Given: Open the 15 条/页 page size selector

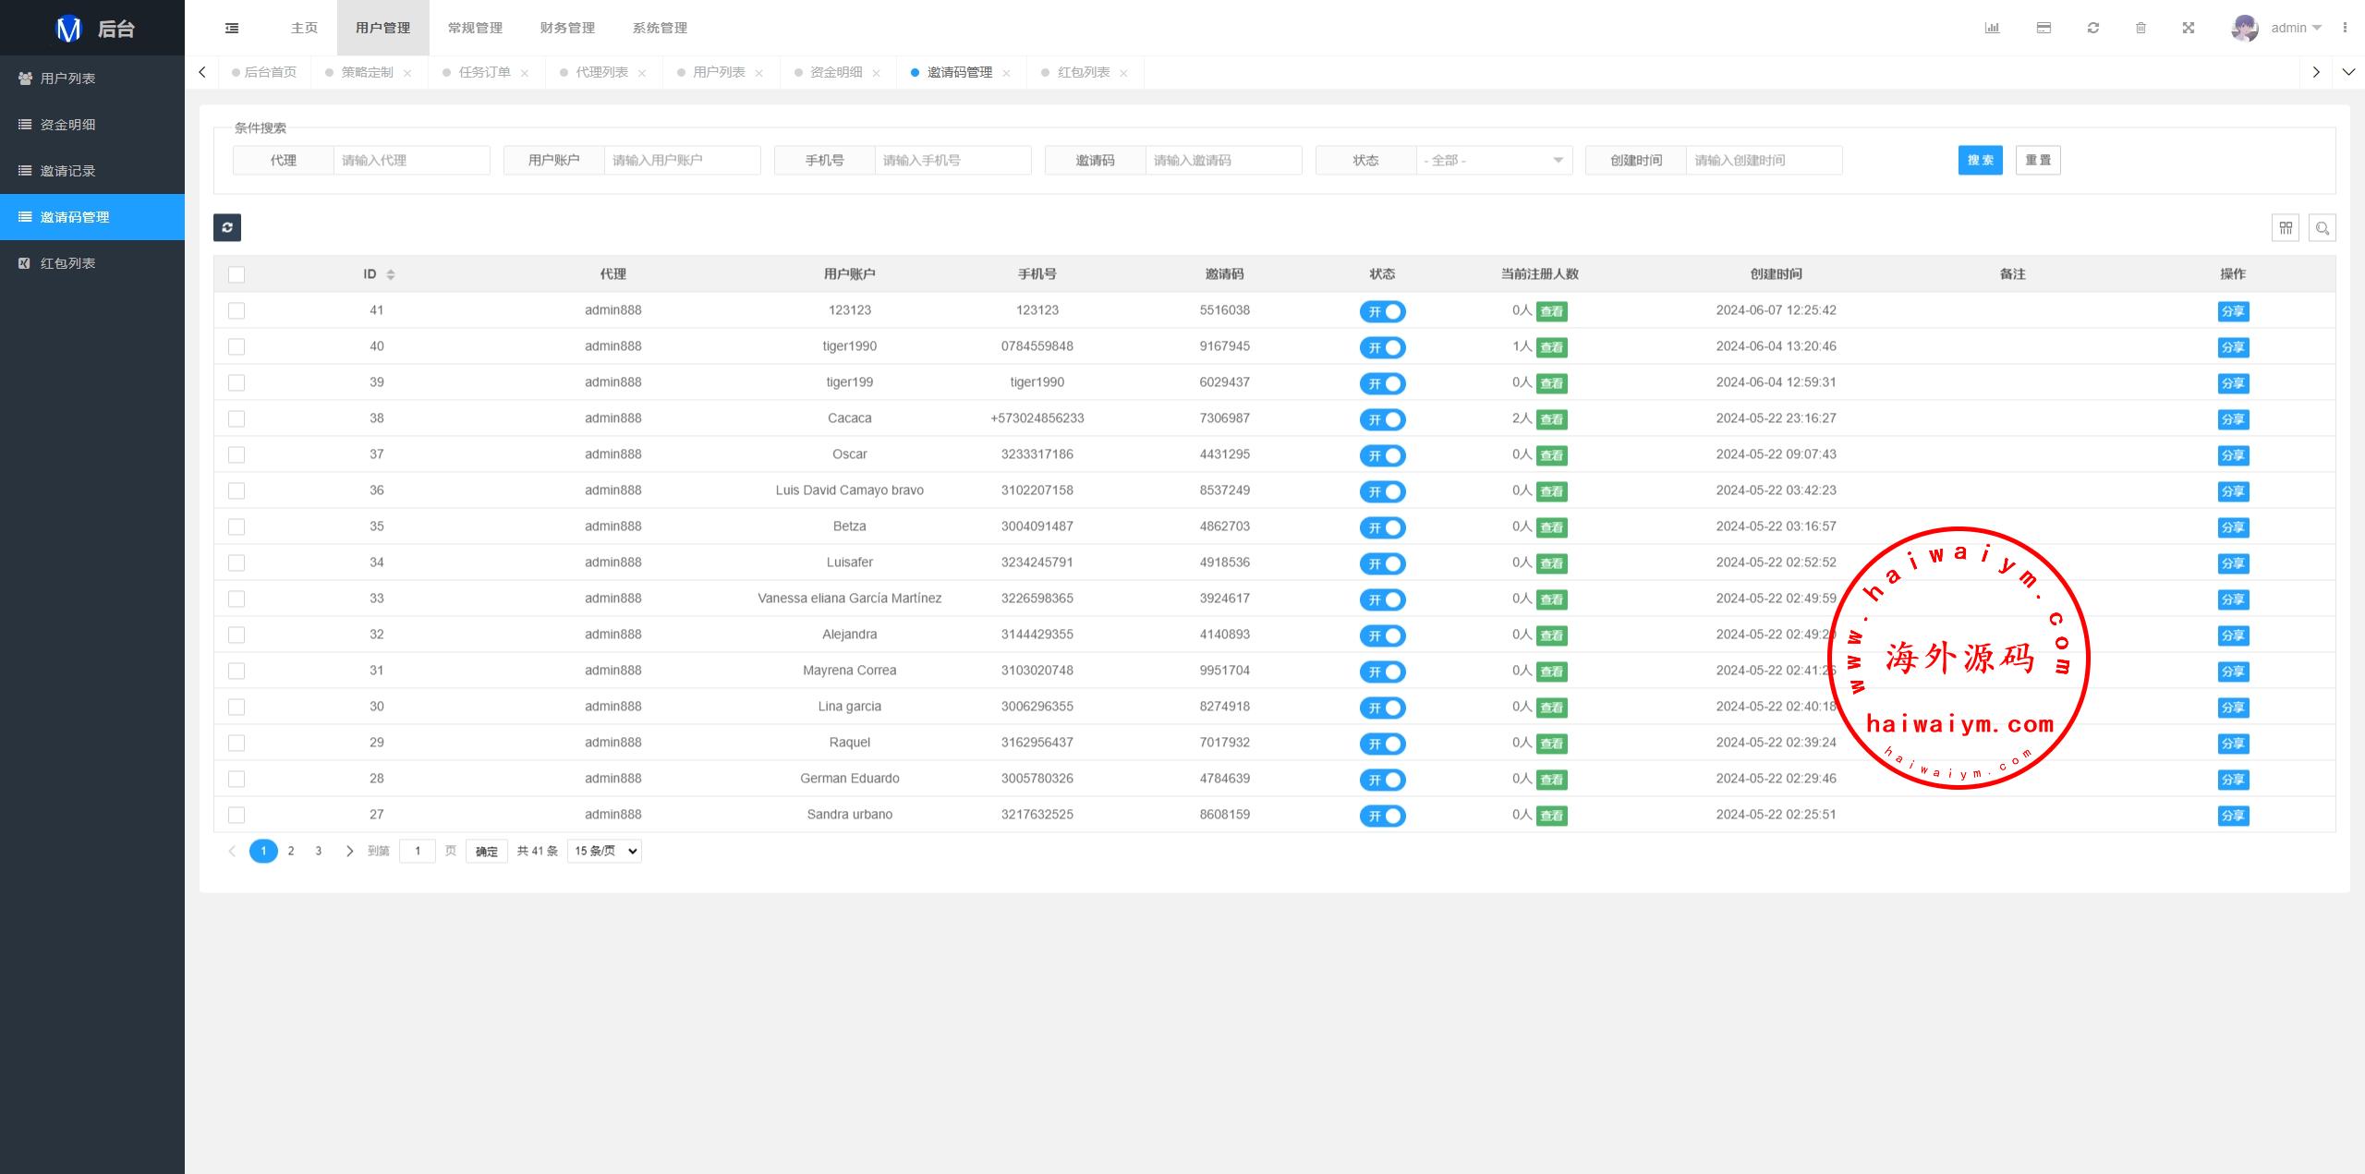Looking at the screenshot, I should tap(605, 851).
